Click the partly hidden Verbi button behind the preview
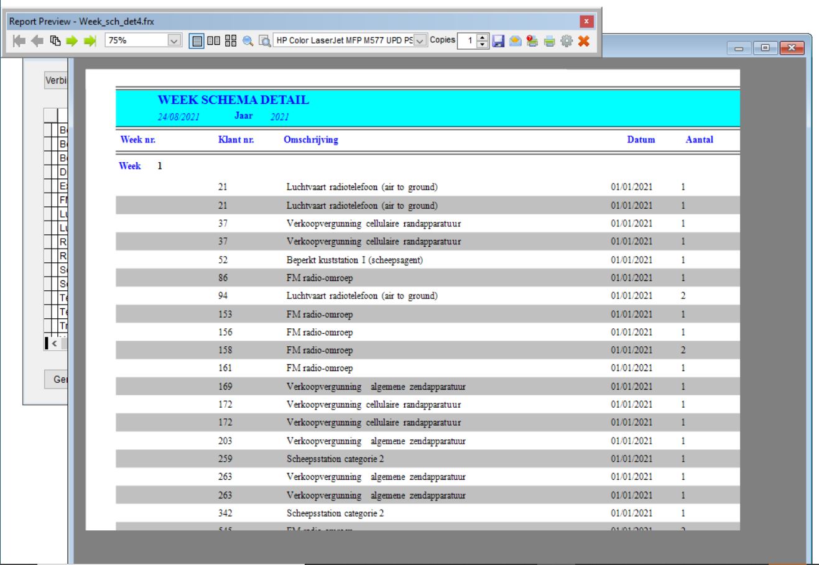This screenshot has height=565, width=819. [x=55, y=81]
